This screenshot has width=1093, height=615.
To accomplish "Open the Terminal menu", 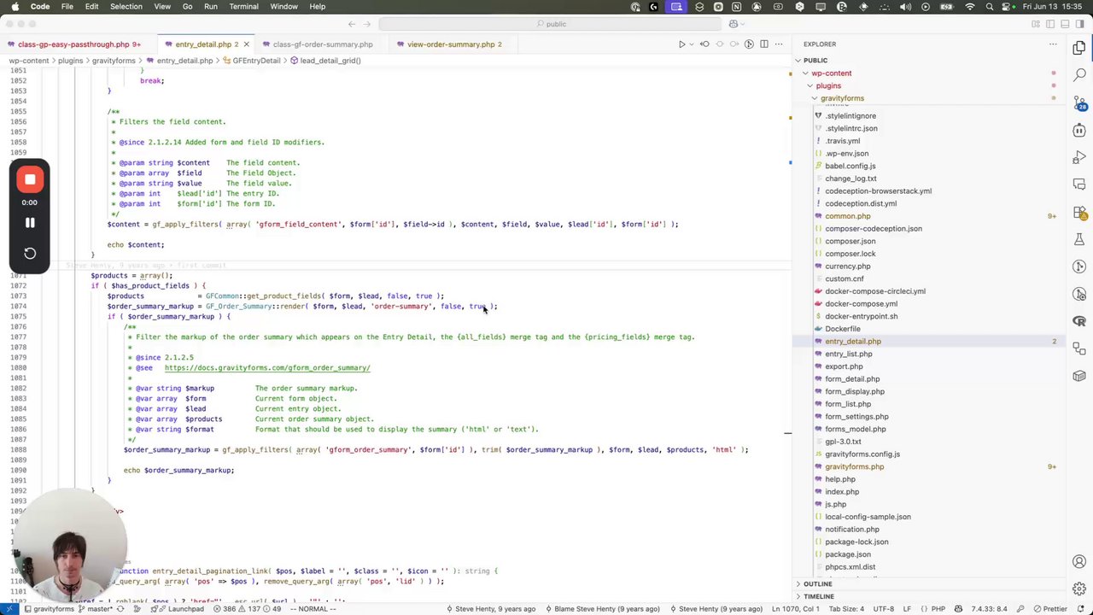I will point(243,7).
